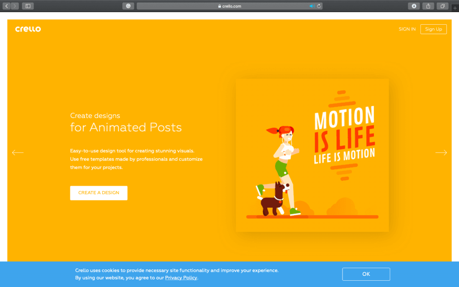Click the 'Easy-to-use design tool' description line
The height and width of the screenshot is (287, 459).
[132, 151]
